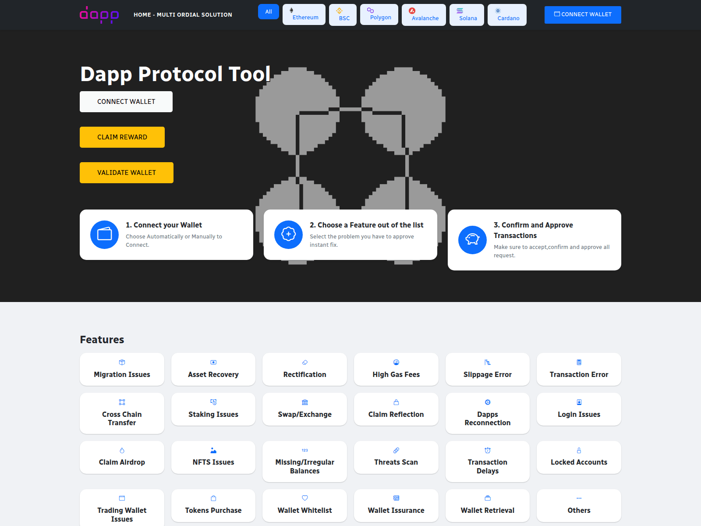Click the Missing/Irregular Balances 123 icon
Screen dimensions: 701x526
point(305,451)
